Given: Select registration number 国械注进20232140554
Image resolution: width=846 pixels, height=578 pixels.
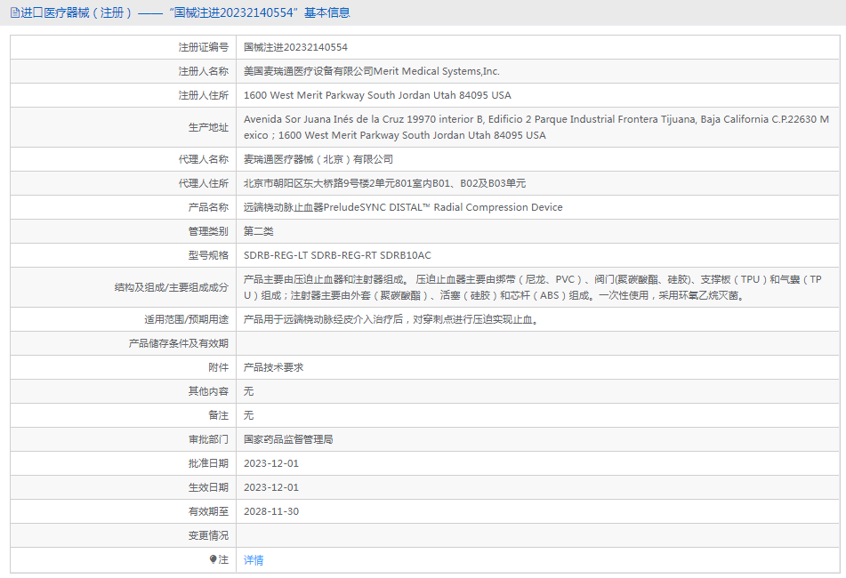Looking at the screenshot, I should click(295, 47).
